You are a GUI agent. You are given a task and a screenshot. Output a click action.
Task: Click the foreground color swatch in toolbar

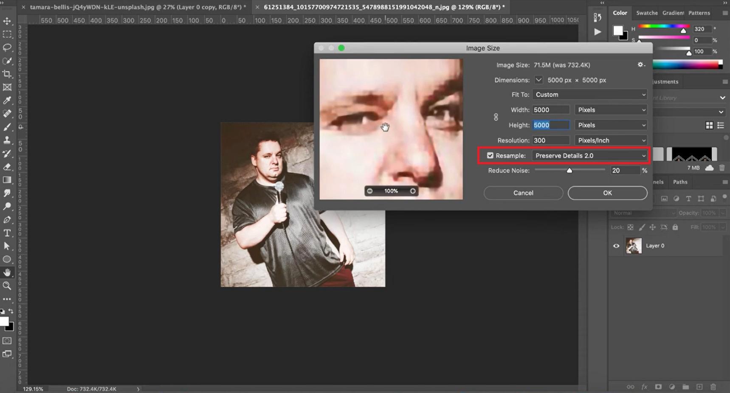click(4, 322)
